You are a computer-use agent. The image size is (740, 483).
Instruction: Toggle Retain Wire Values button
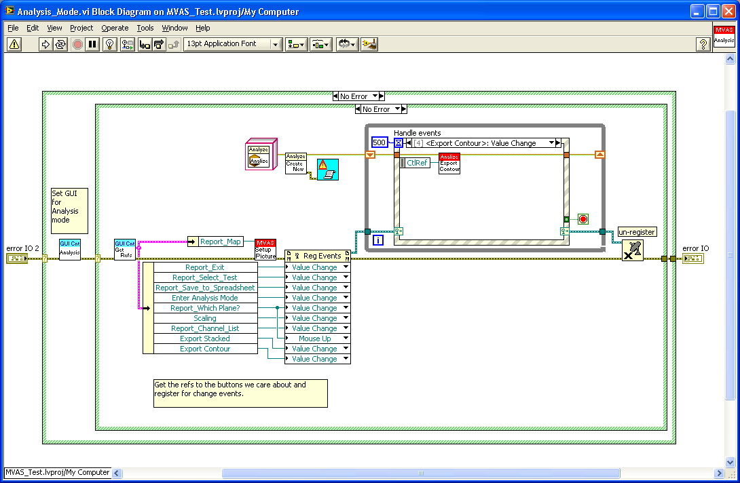[x=127, y=44]
